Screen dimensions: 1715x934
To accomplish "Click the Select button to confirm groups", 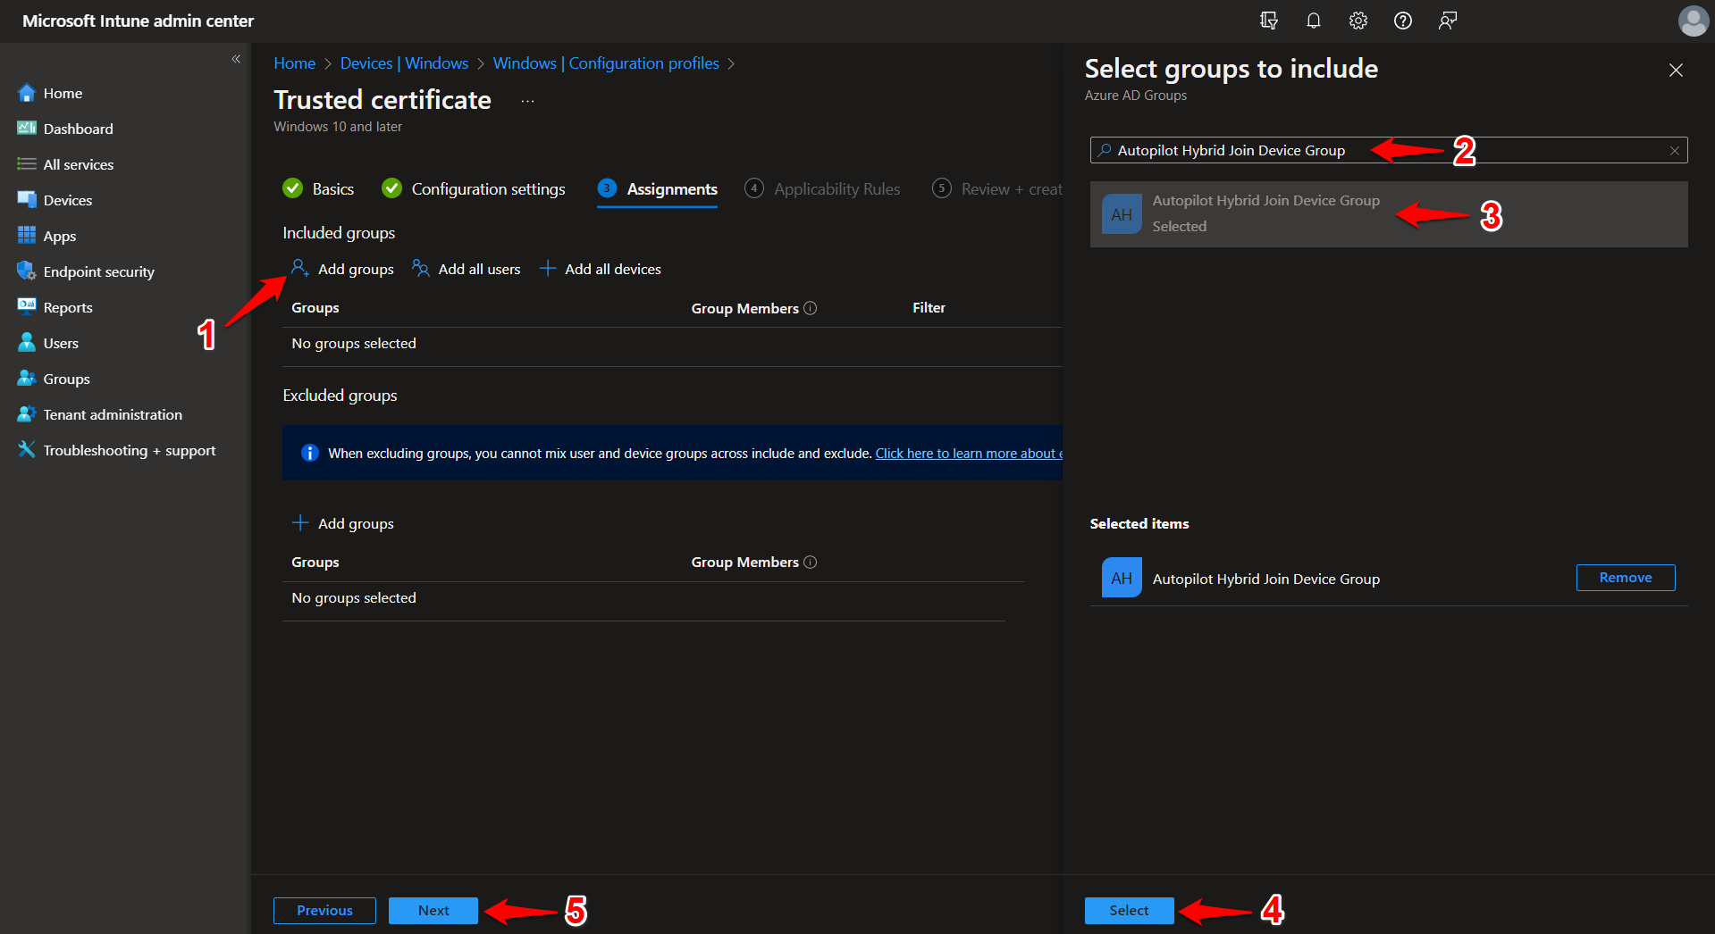I will point(1129,910).
